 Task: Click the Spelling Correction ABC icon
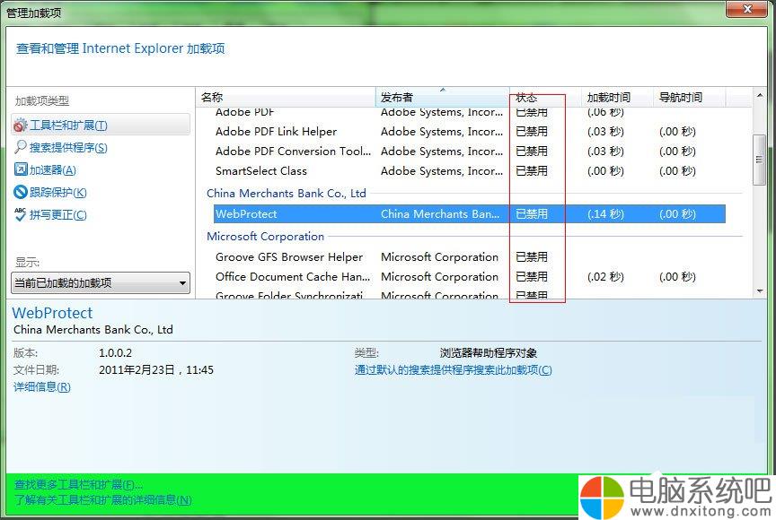pyautogui.click(x=21, y=214)
